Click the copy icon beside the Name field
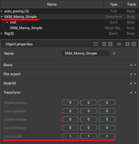 click(114, 53)
